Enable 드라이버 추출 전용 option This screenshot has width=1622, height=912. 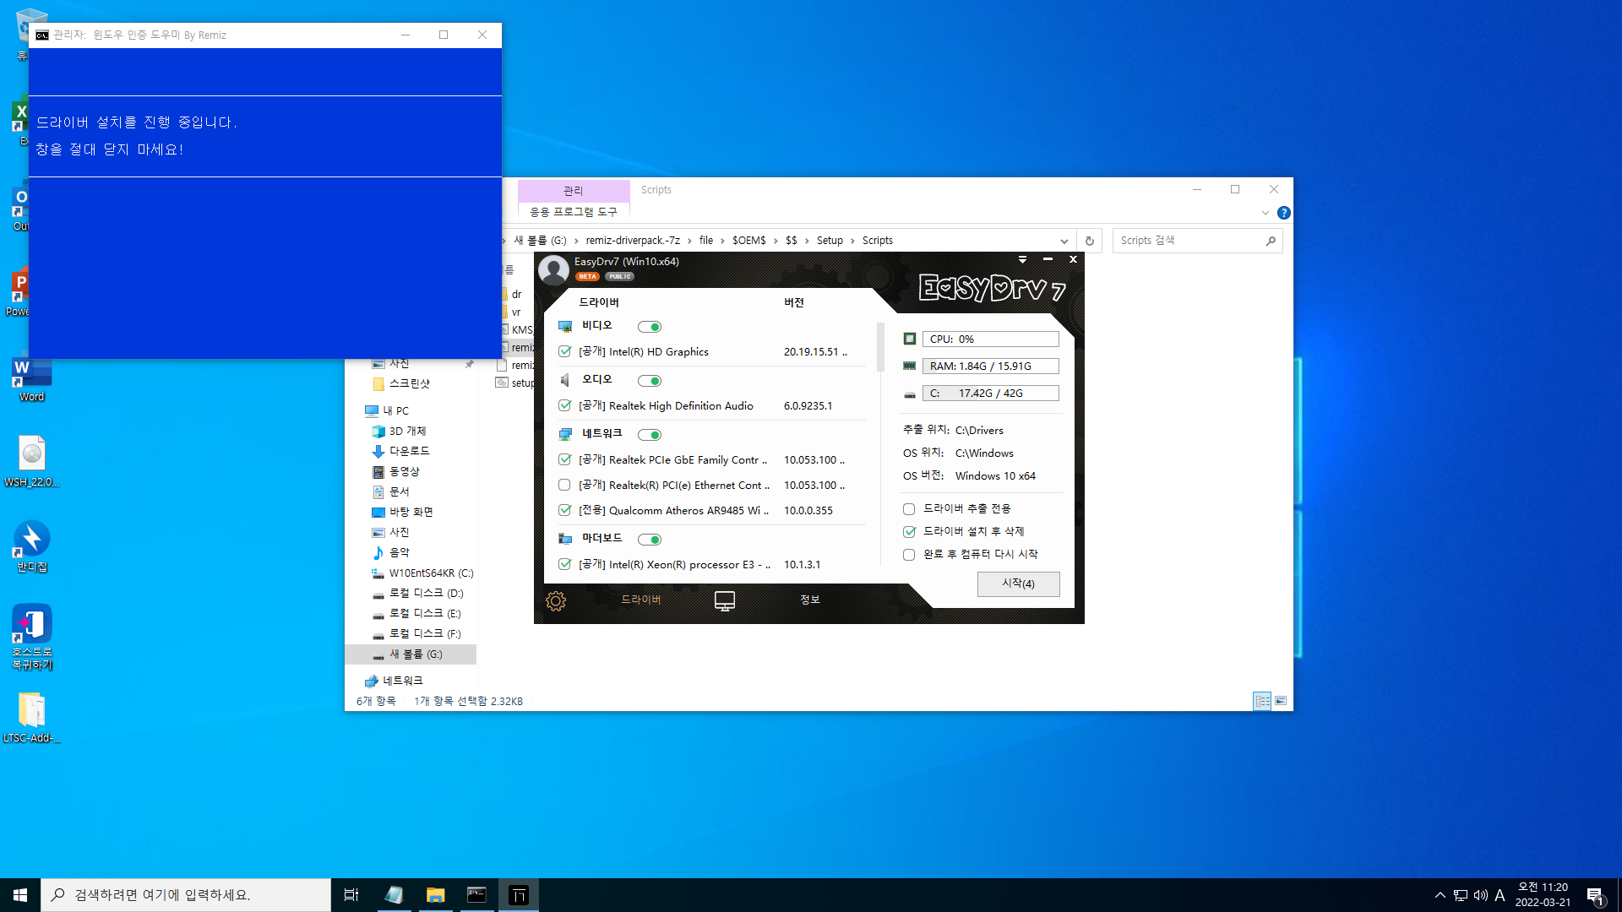[x=909, y=509]
